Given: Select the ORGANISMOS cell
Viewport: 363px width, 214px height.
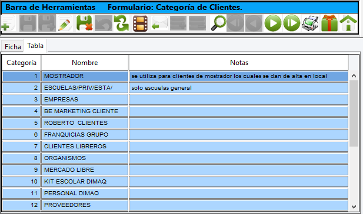Looking at the screenshot, I should (85, 158).
